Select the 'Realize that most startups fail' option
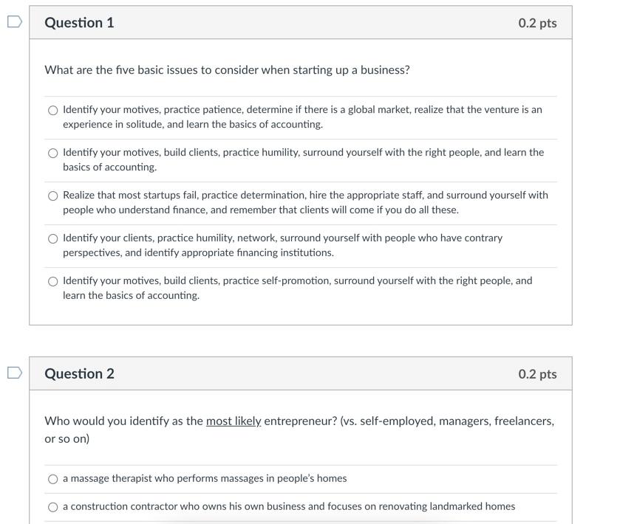The width and height of the screenshot is (620, 524). (52, 196)
